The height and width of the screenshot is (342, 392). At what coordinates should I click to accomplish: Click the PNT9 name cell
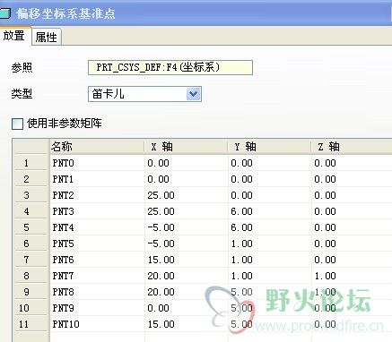[97, 308]
